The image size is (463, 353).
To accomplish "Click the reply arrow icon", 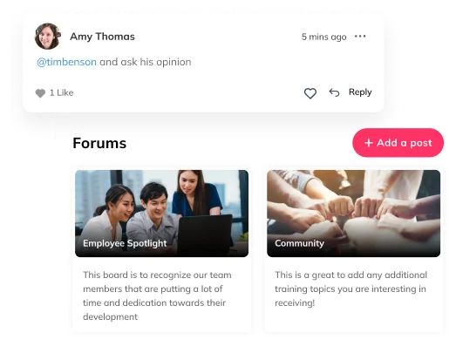I will (334, 92).
